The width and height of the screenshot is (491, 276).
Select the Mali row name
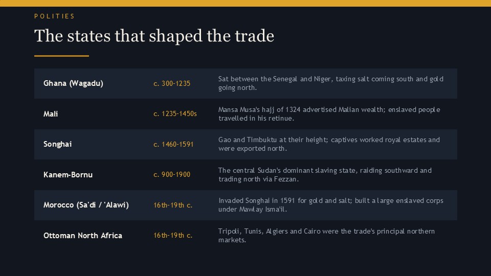coord(51,114)
